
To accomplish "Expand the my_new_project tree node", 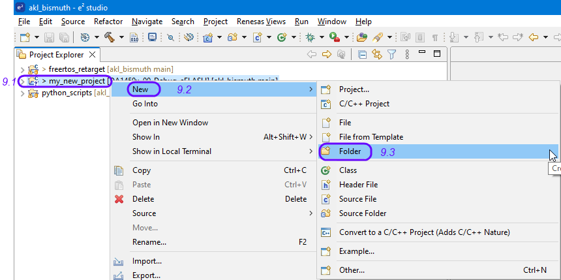I will click(x=23, y=82).
